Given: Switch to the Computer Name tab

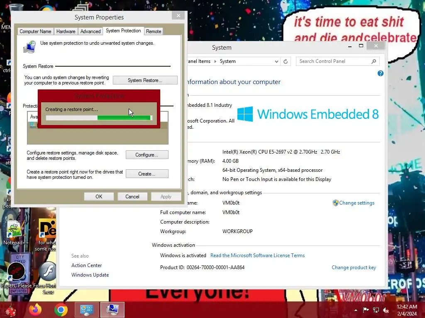Looking at the screenshot, I should click(35, 31).
